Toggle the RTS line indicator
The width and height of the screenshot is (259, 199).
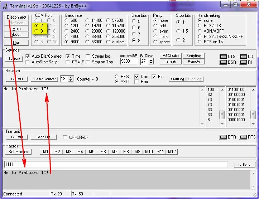click(x=243, y=137)
